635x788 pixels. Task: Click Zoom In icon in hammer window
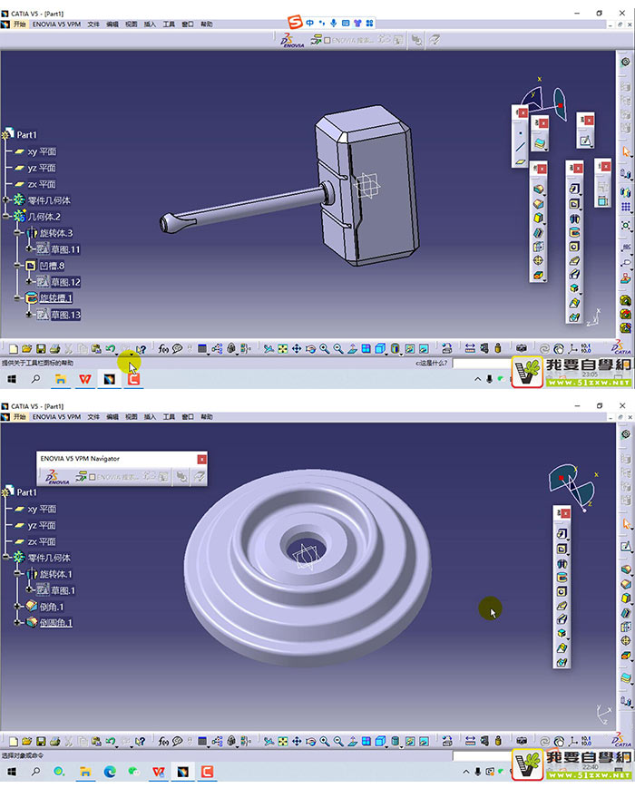[x=324, y=348]
